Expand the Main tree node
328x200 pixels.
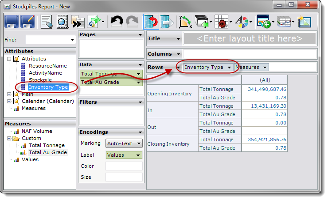click(x=9, y=94)
